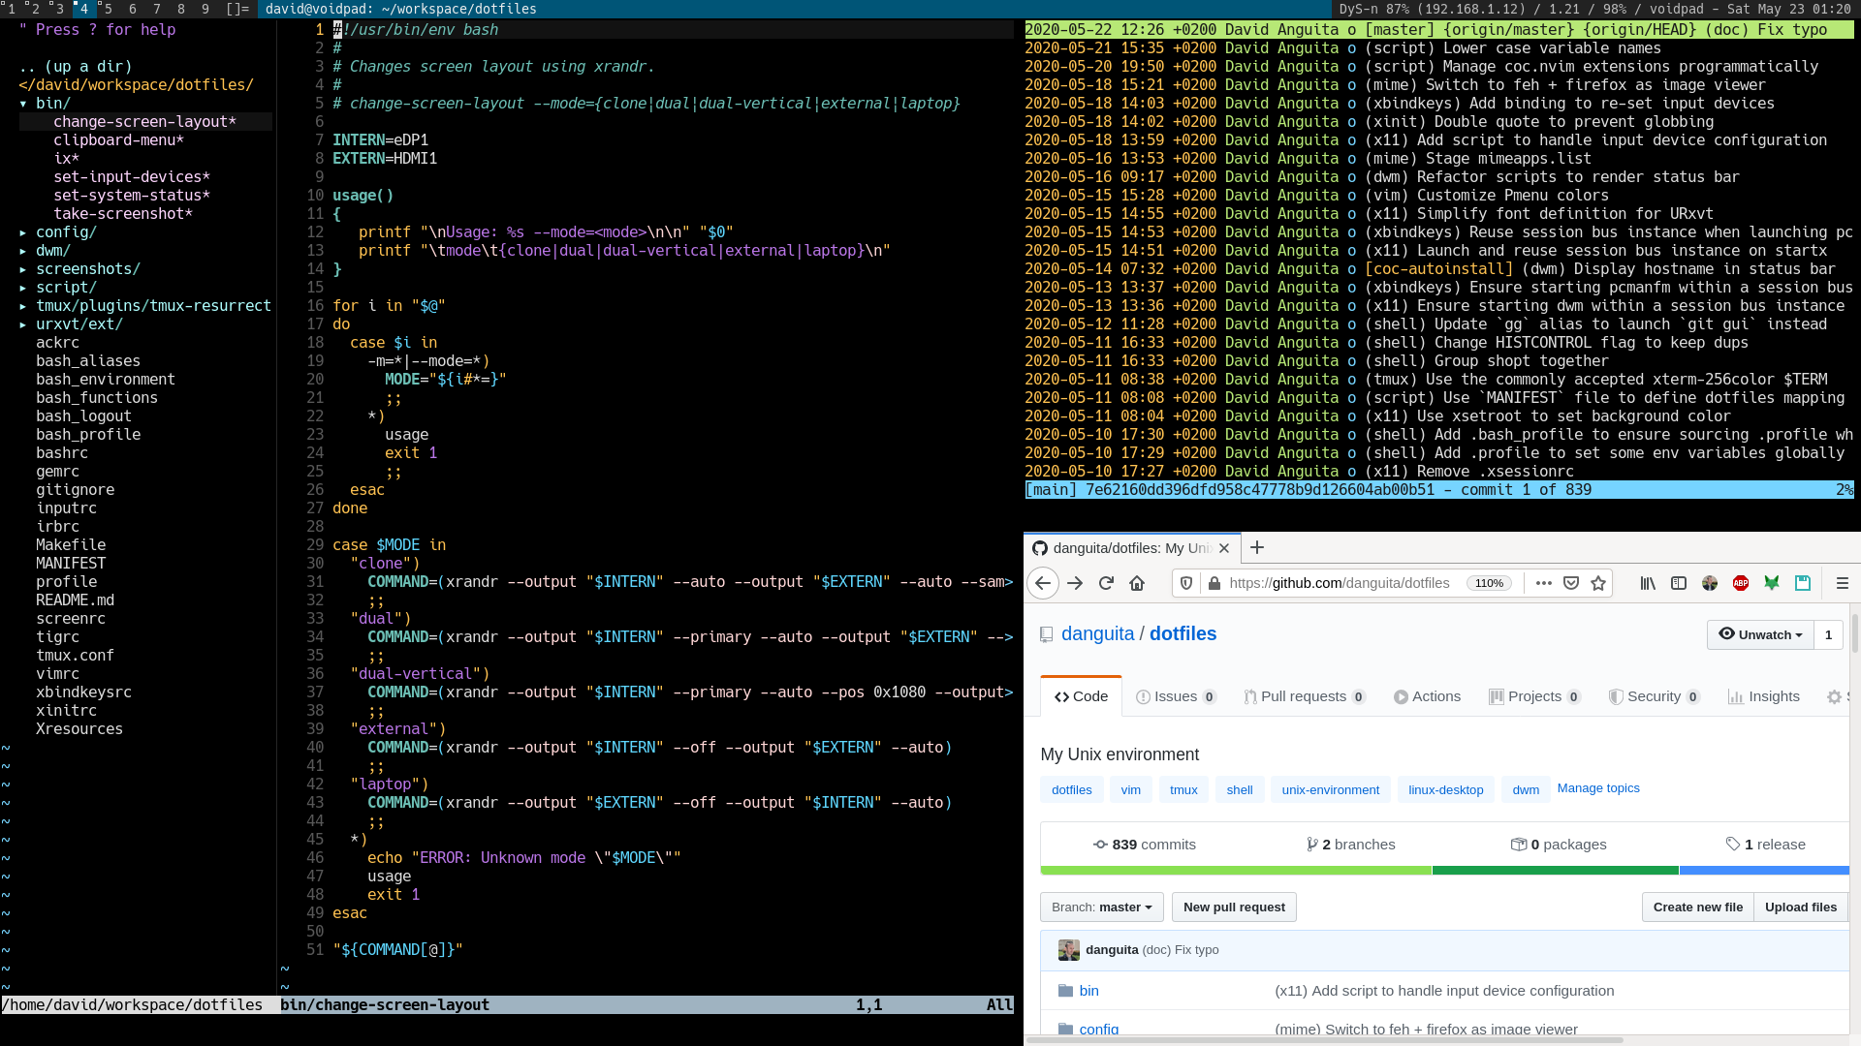This screenshot has height=1046, width=1861.
Task: Reset the 110% zoom badge
Action: point(1489,583)
